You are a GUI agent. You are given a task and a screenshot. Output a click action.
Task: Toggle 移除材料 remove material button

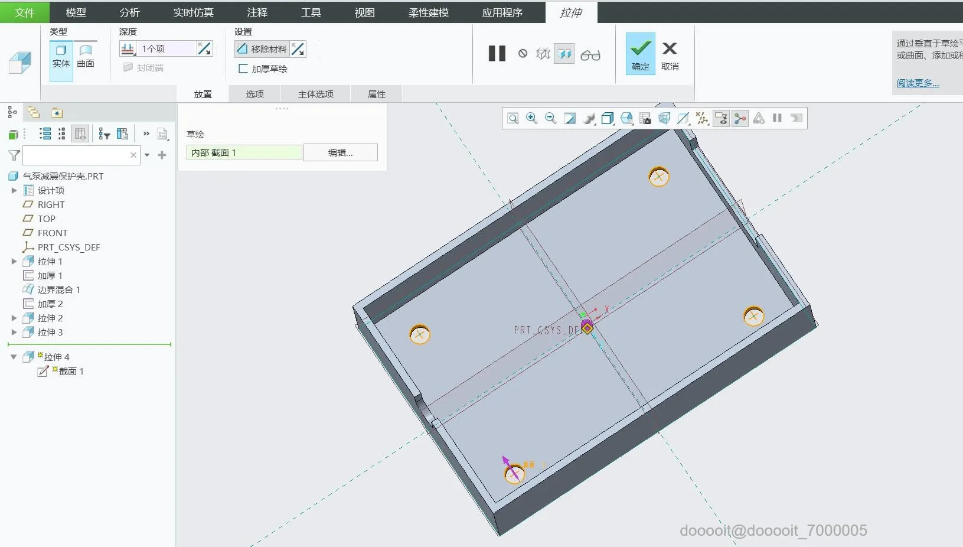pos(262,49)
